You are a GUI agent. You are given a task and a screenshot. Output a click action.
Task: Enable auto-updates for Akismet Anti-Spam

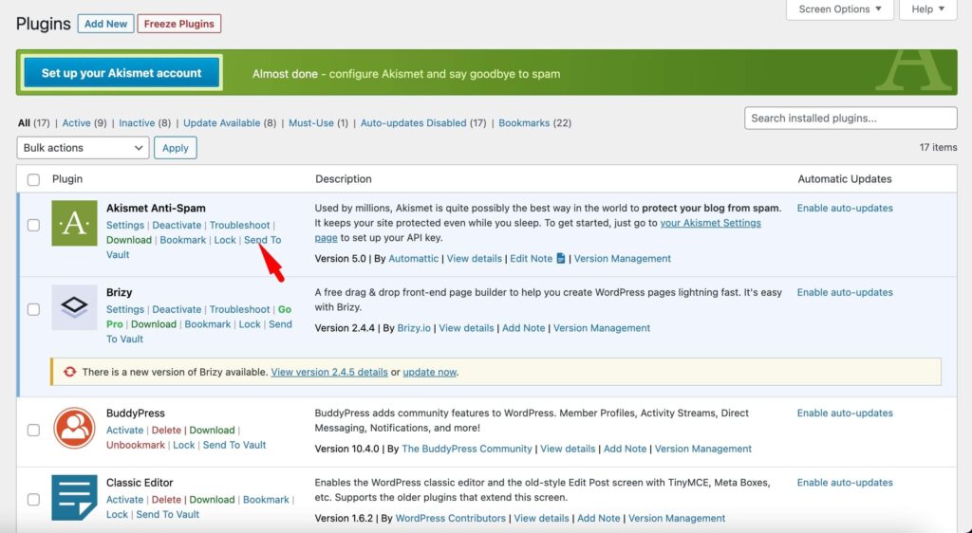[845, 208]
